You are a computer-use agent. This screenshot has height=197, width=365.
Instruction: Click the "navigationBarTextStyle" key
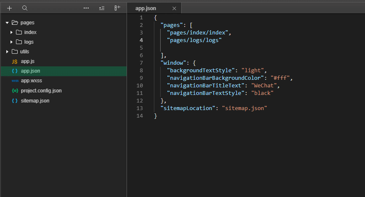tap(206, 93)
